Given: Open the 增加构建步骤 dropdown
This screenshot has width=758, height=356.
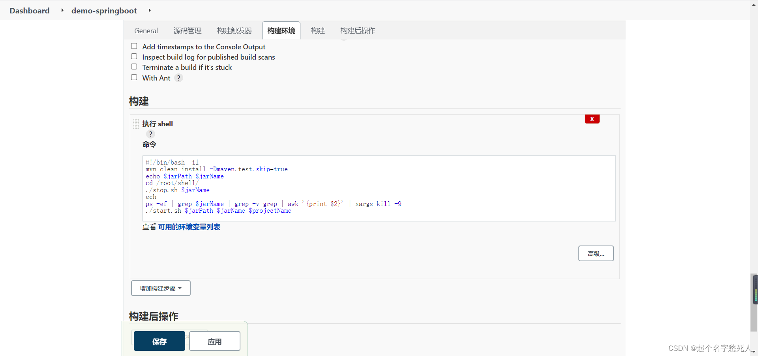Looking at the screenshot, I should point(161,288).
